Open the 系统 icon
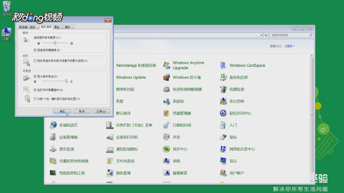Viewport: 344px width, 193px height. click(166, 161)
